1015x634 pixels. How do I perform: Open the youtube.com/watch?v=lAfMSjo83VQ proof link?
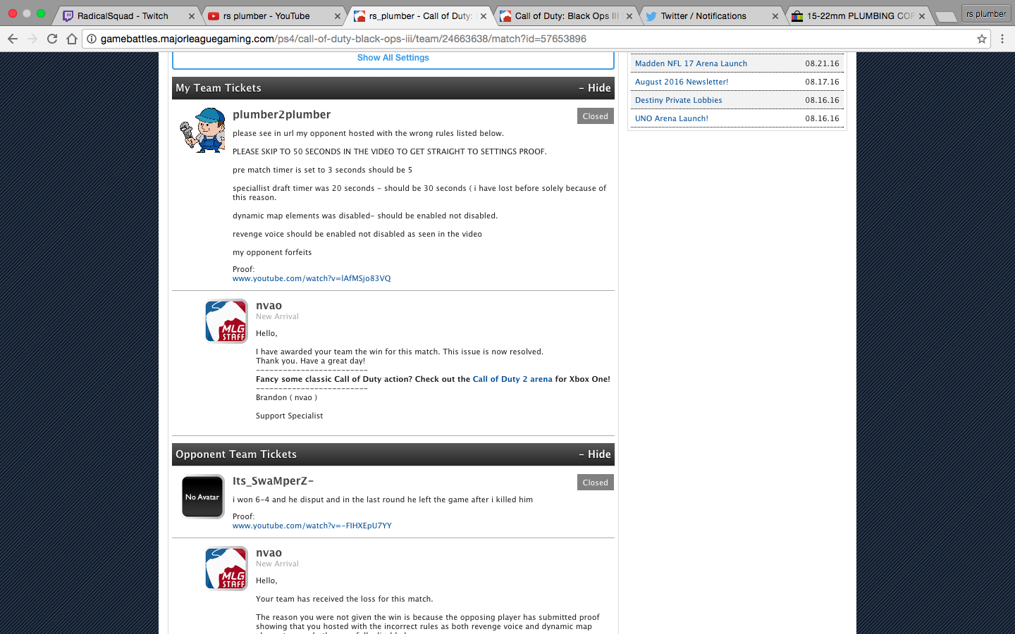tap(312, 278)
